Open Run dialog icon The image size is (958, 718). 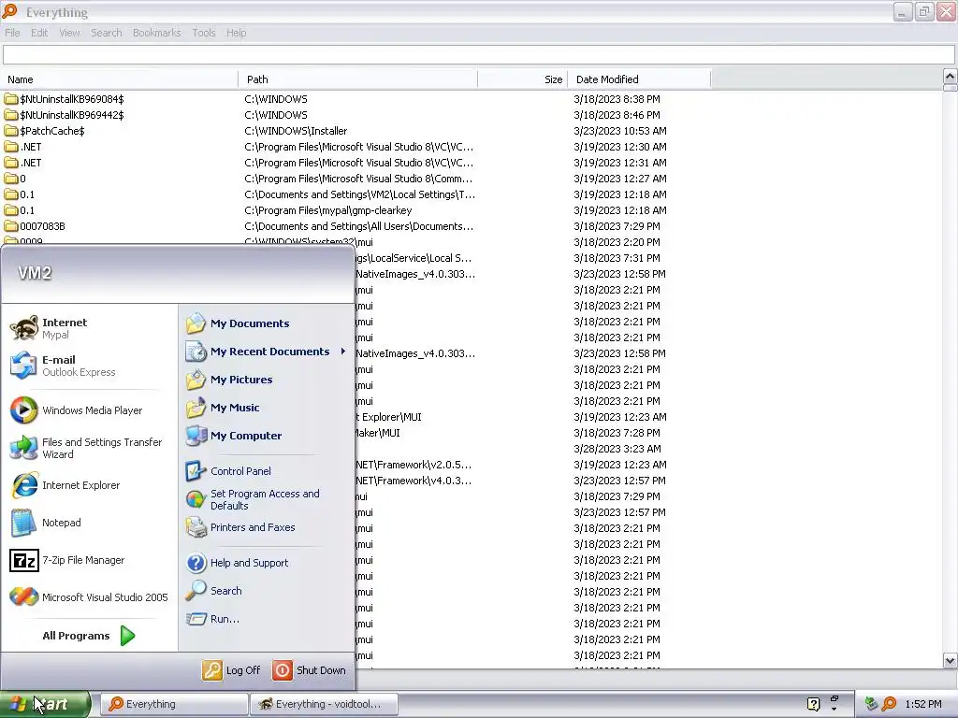[x=196, y=619]
